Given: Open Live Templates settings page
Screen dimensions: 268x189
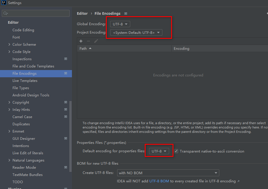Looking at the screenshot, I should tap(25, 81).
